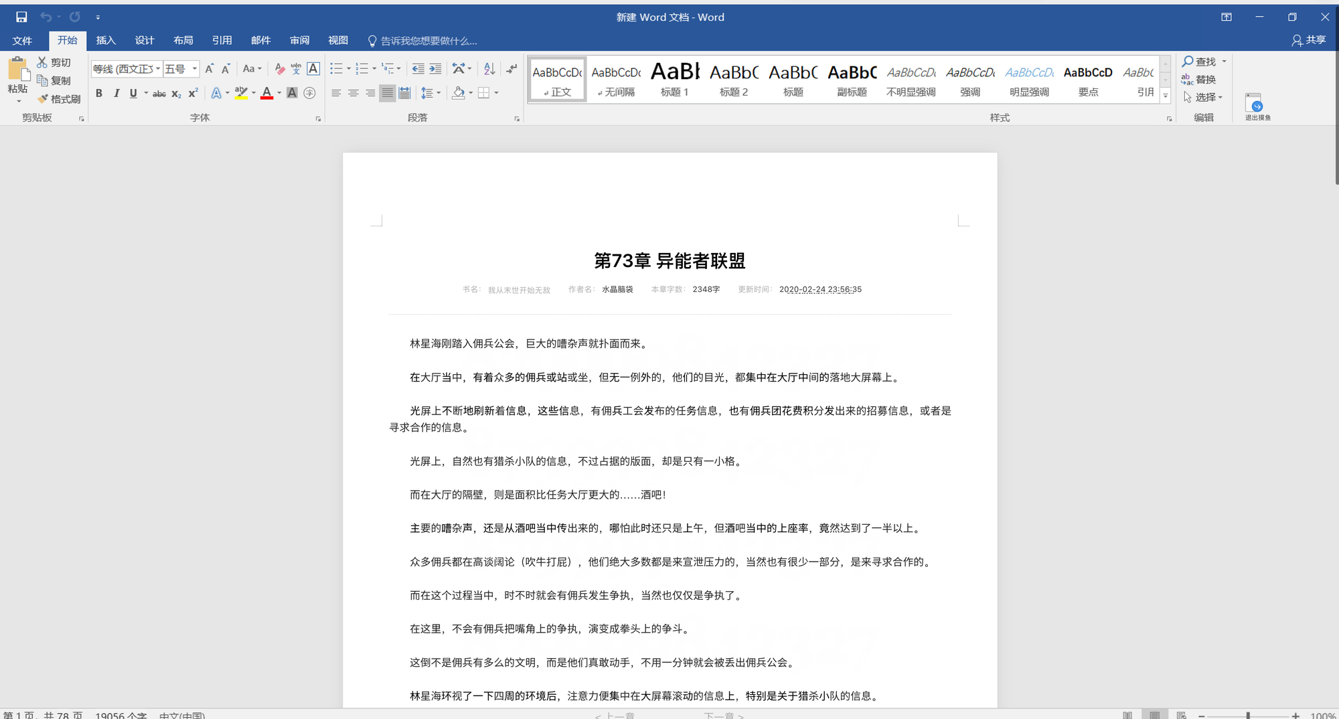Toggle Italic formatting
The image size is (1339, 719).
(x=116, y=93)
